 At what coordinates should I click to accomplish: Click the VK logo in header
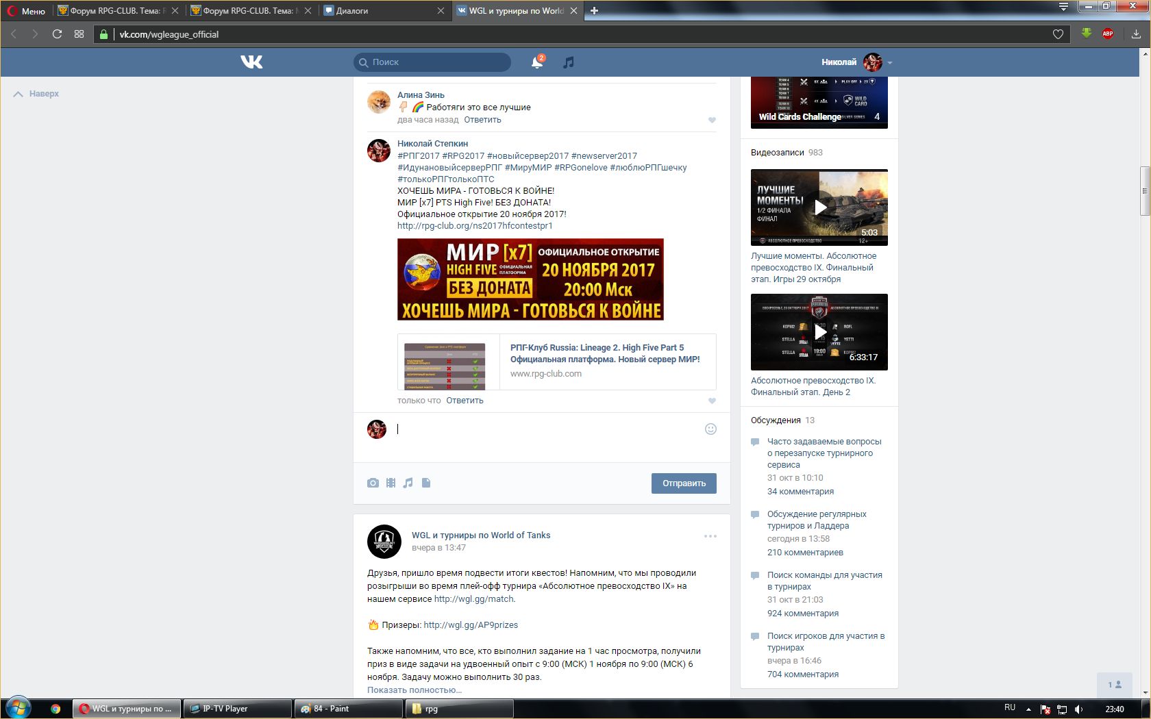(251, 62)
